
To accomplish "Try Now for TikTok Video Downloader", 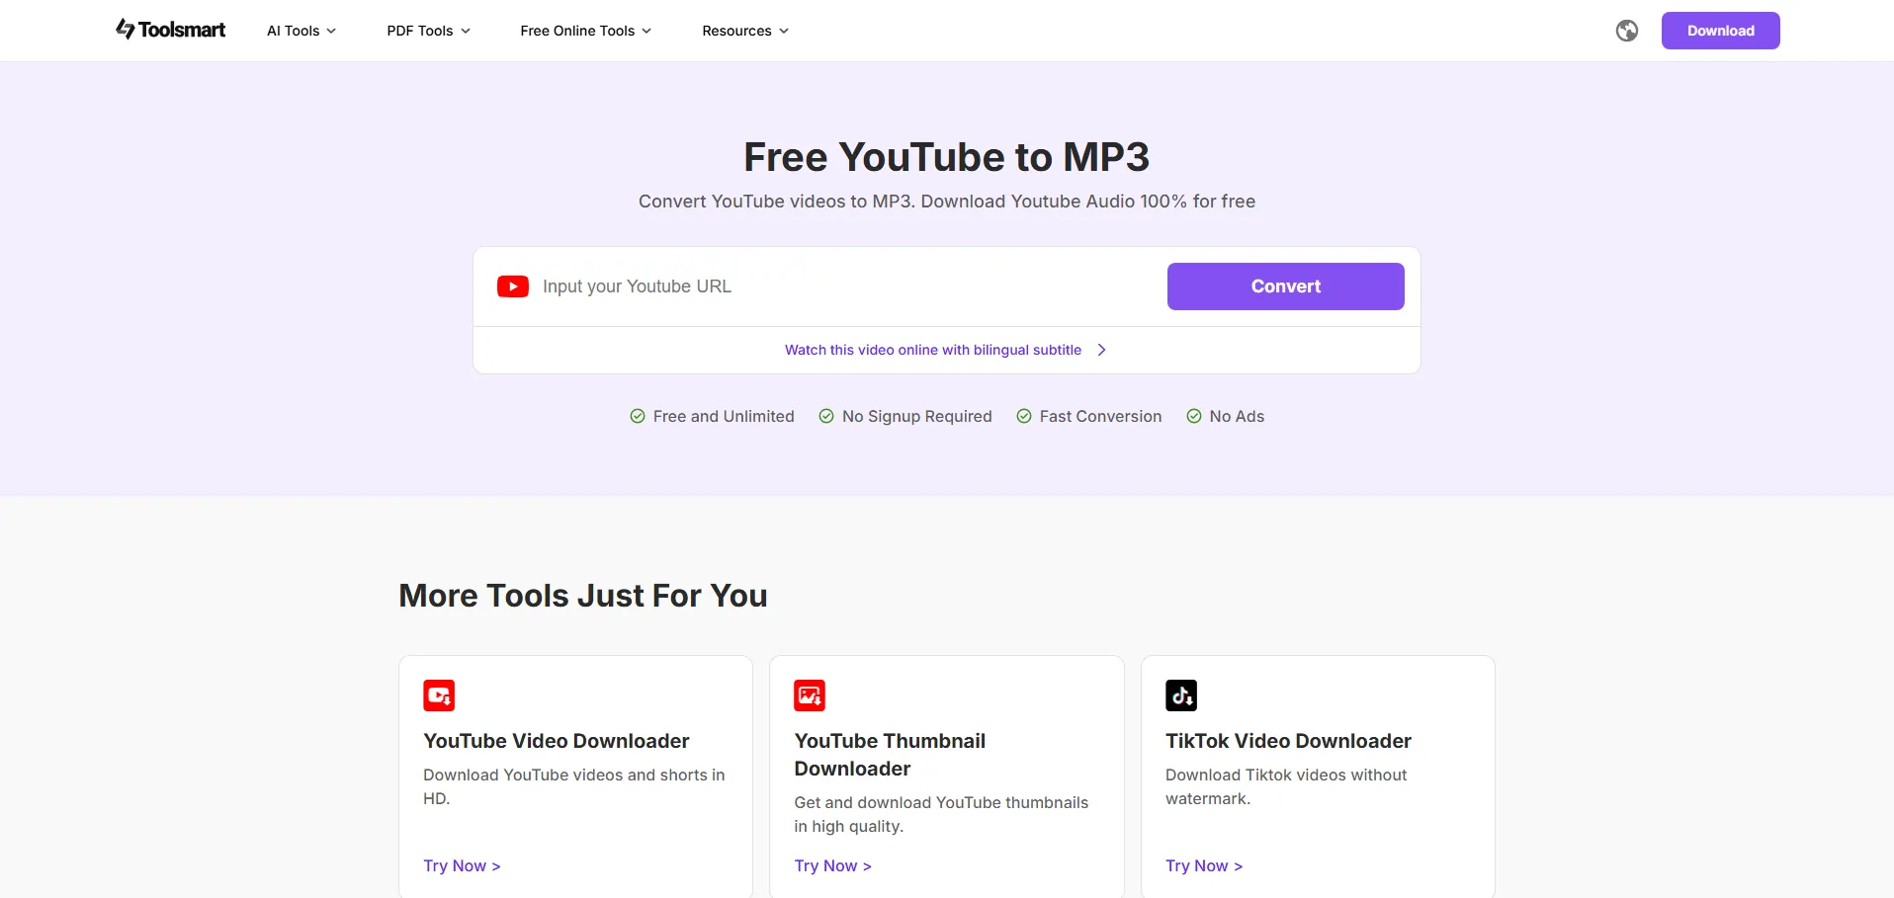I will tap(1203, 865).
